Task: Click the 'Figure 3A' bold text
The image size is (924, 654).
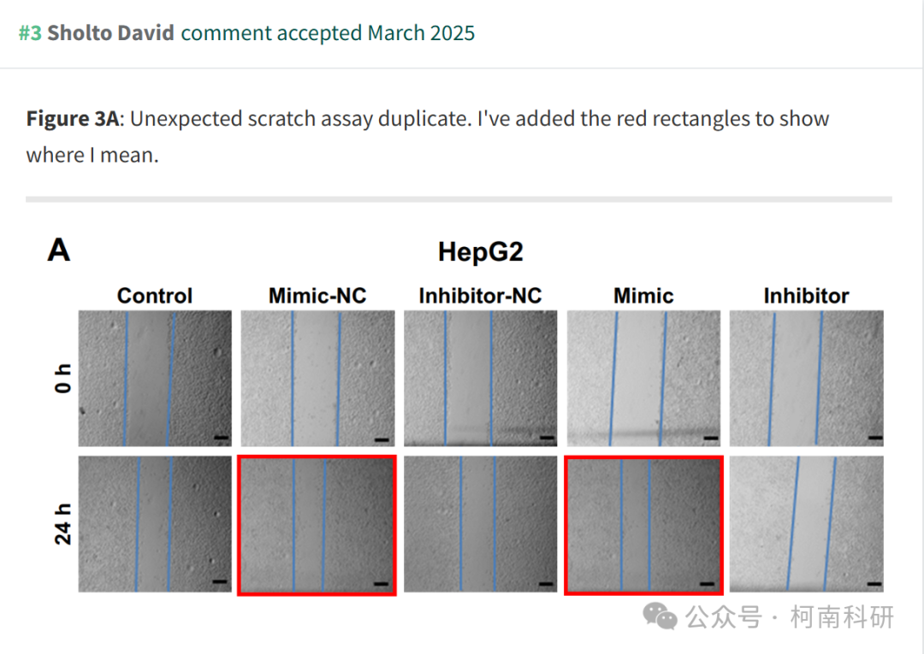Action: click(73, 119)
